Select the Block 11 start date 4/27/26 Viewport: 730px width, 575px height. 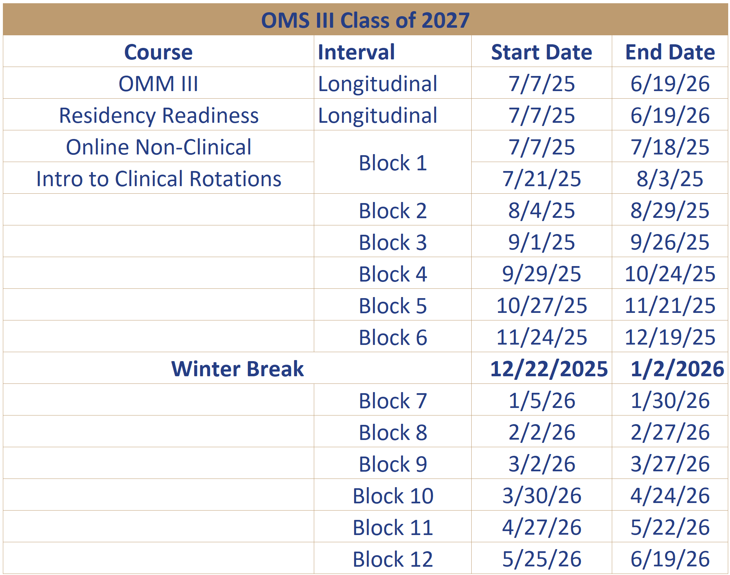click(x=542, y=527)
